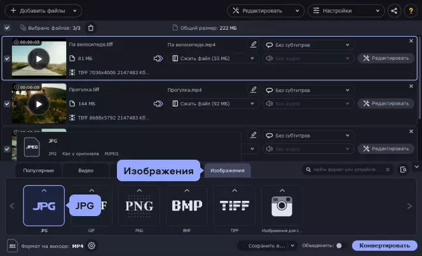Open subtitles dropdown for Прогулка.tiff
This screenshot has width=422, height=256.
pos(308,90)
